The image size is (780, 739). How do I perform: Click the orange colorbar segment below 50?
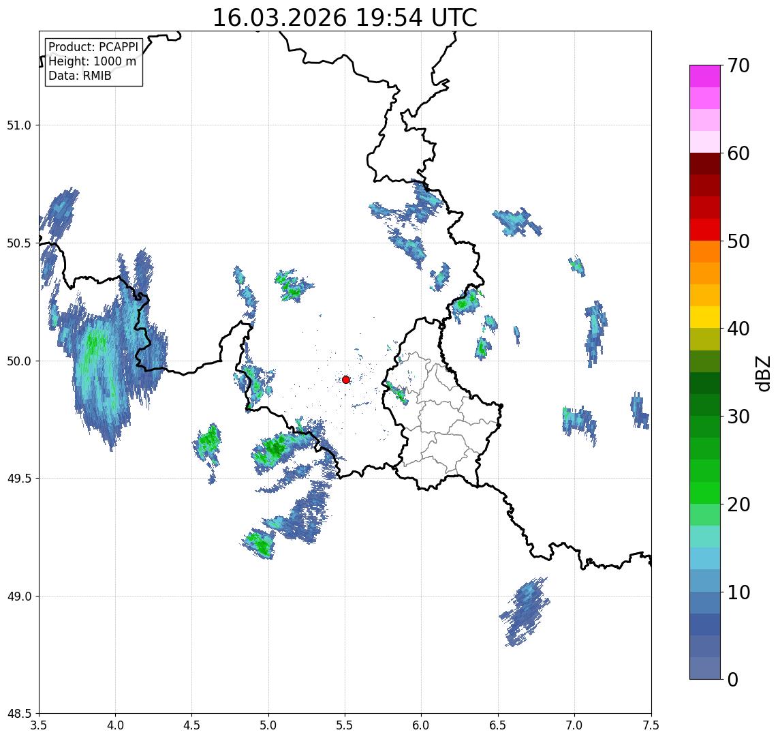705,252
